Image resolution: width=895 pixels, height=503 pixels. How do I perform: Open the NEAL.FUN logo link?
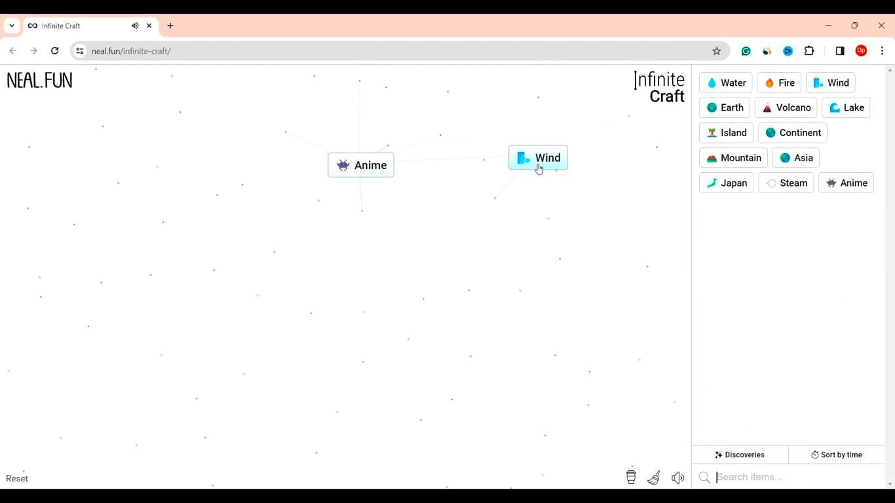point(39,81)
